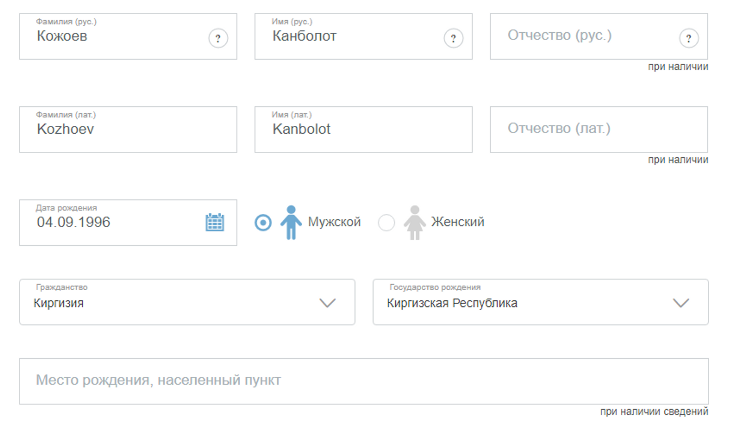The width and height of the screenshot is (751, 427).
Task: Click the blue male figure icon
Action: (x=291, y=222)
